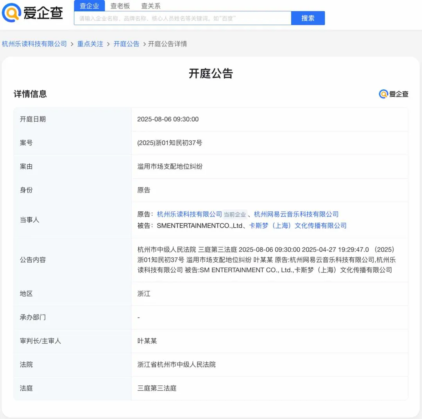422x419 pixels.
Task: Focus the company name search input field
Action: [x=182, y=18]
